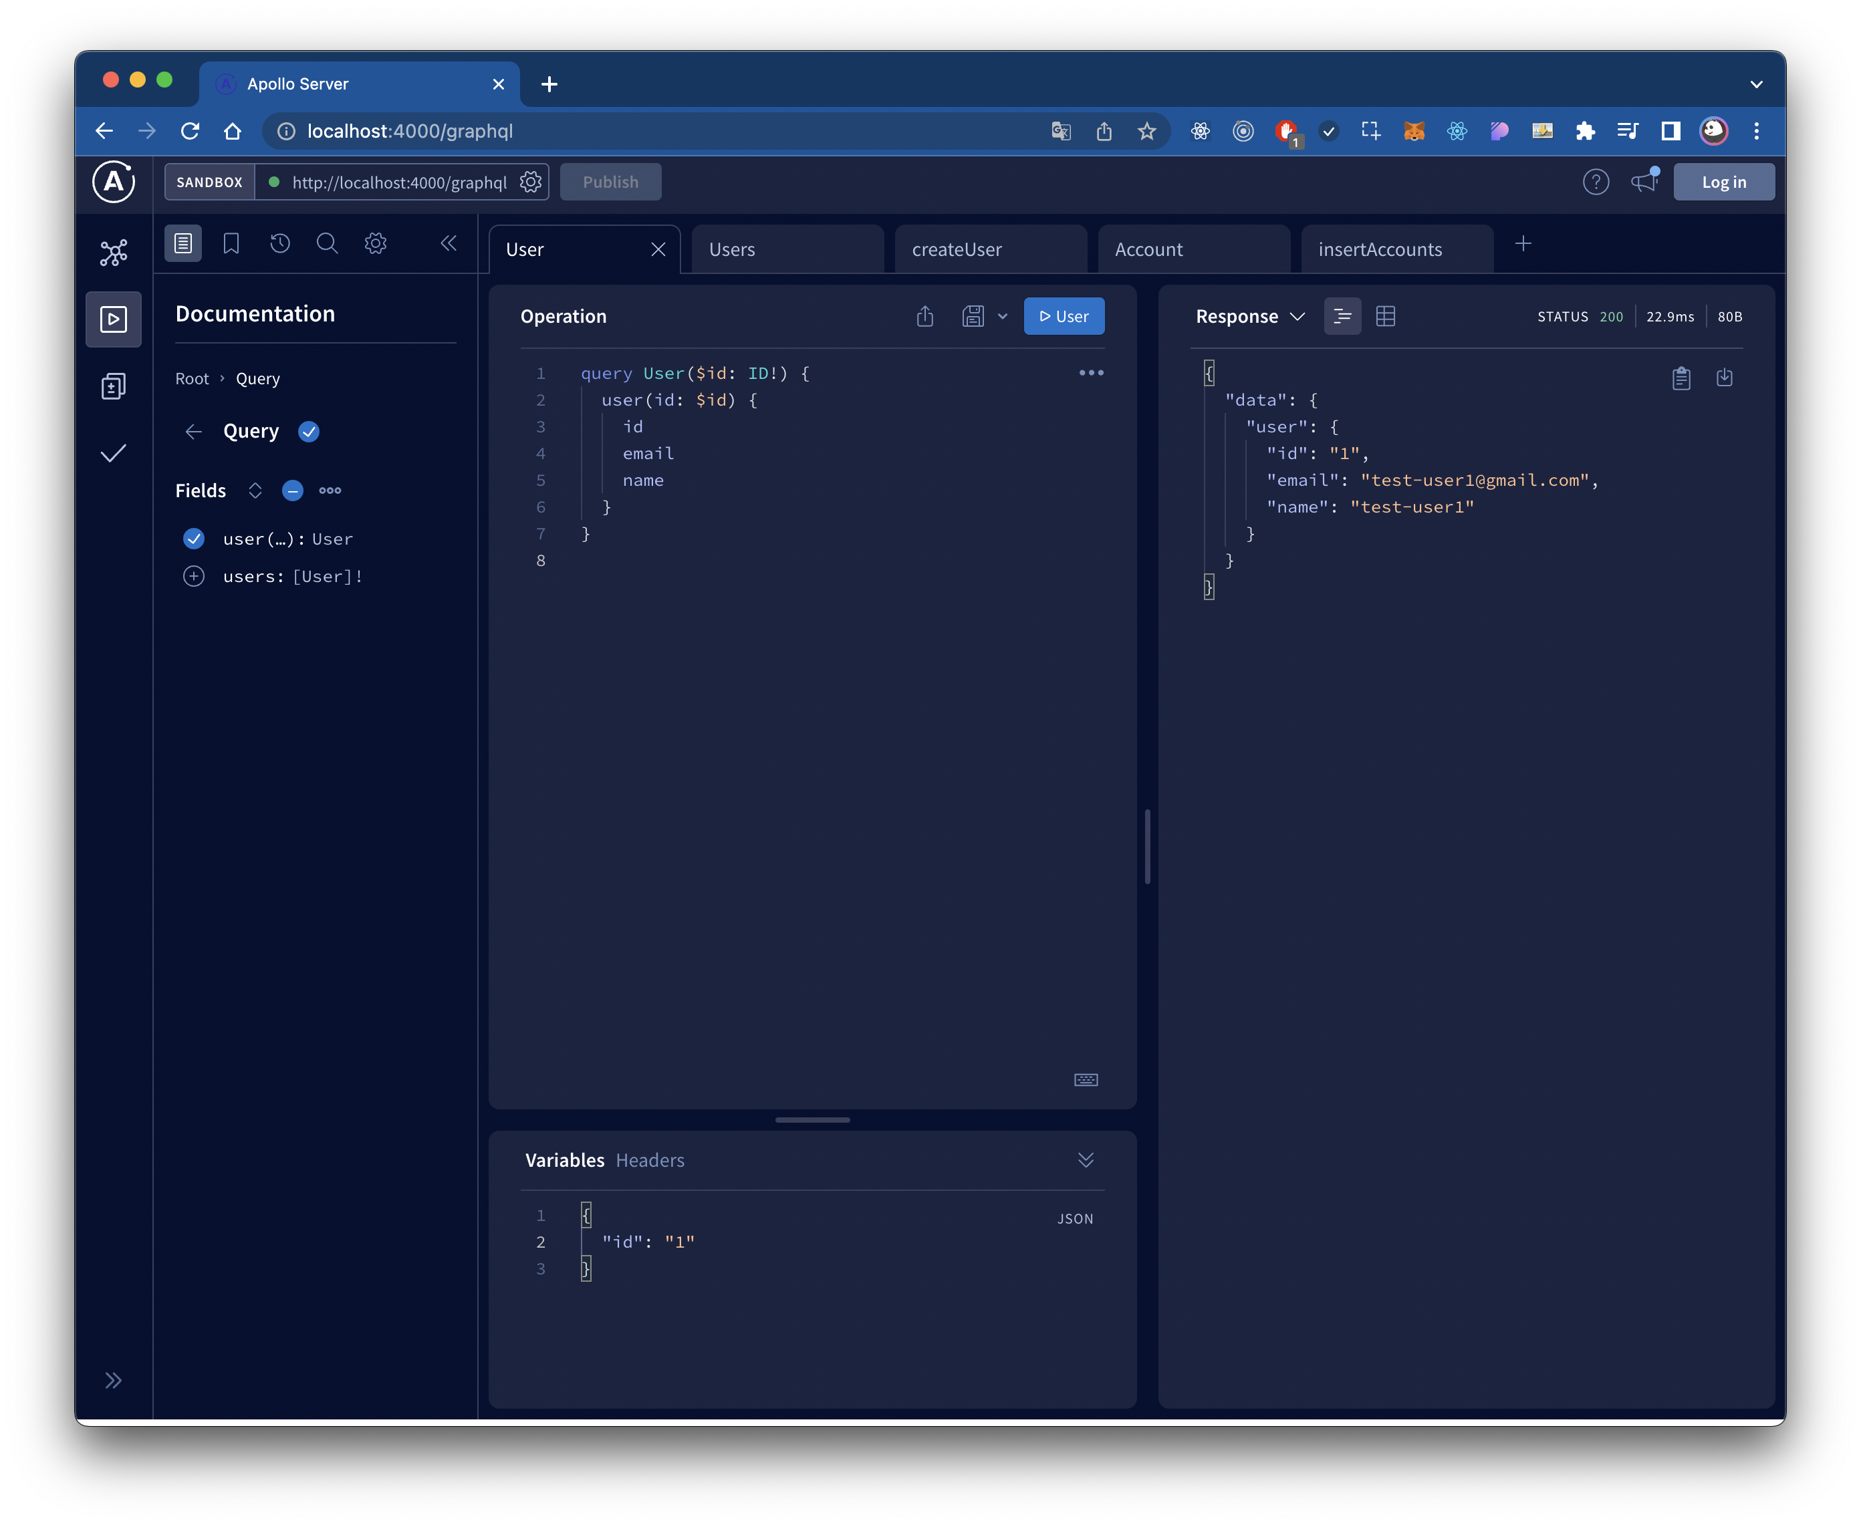Expand the Response dropdown chevron

pyautogui.click(x=1297, y=316)
